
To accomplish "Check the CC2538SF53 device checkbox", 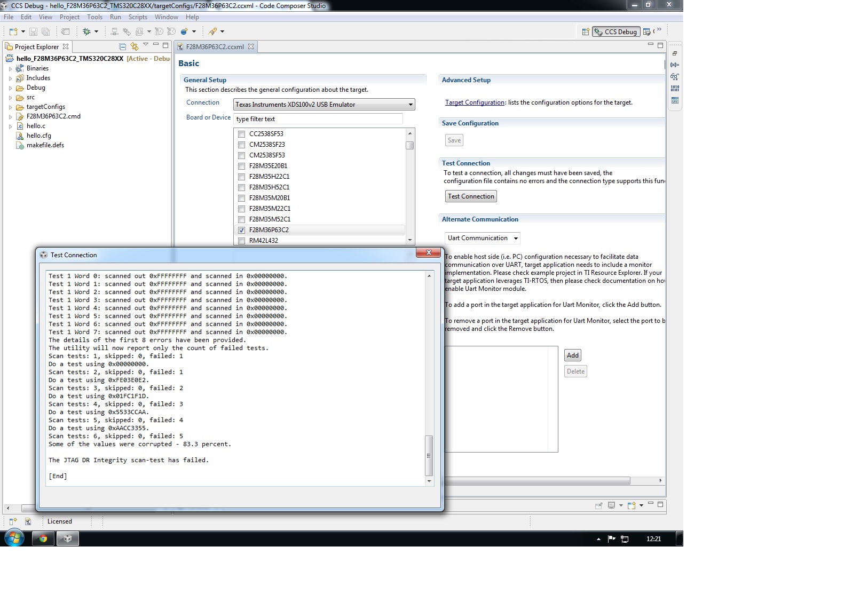I will (x=241, y=134).
